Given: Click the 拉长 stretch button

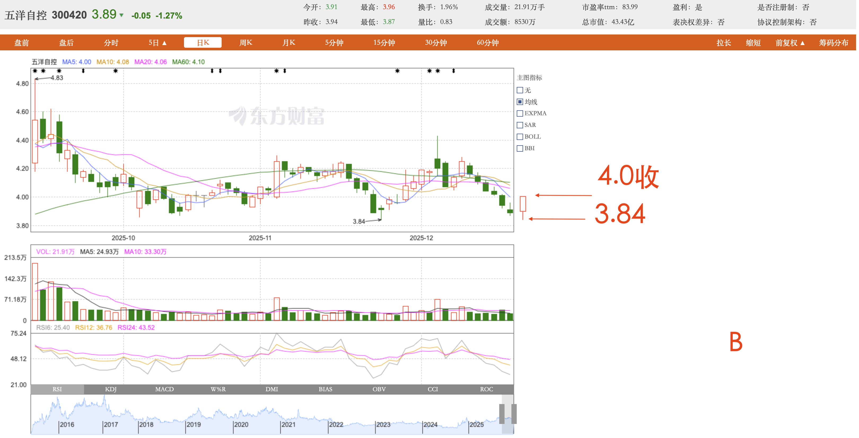Looking at the screenshot, I should coord(724,43).
